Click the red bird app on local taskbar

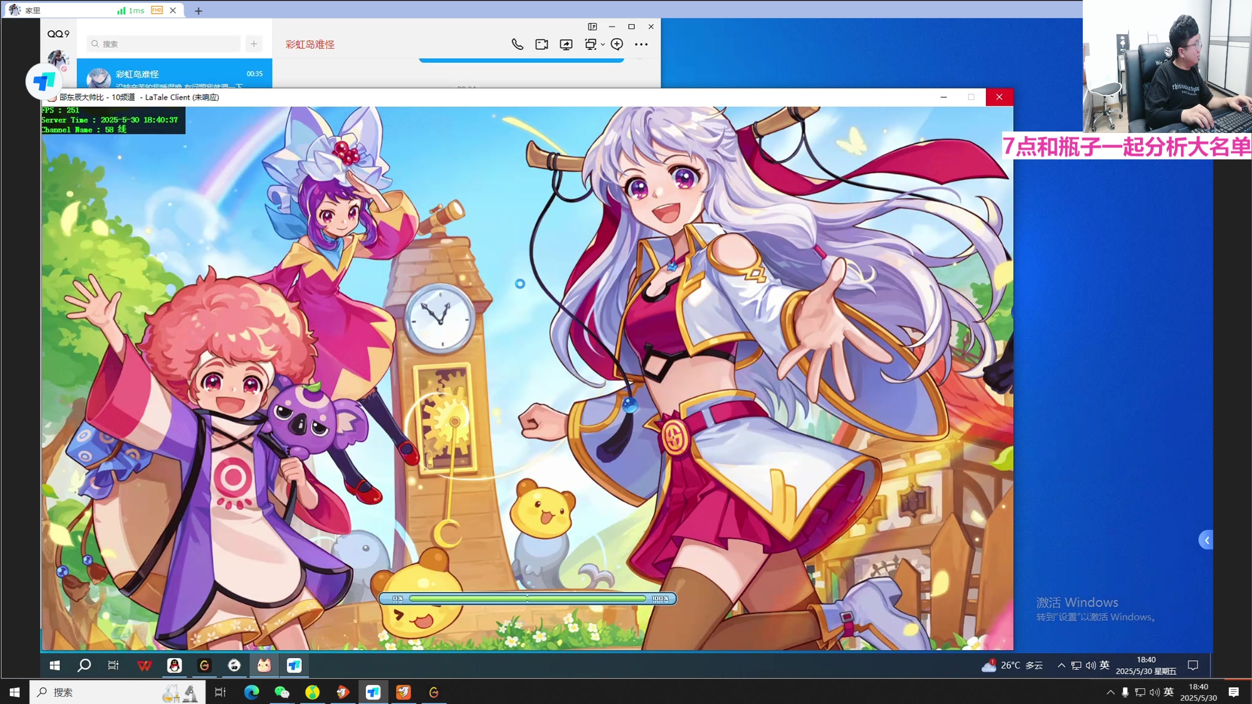click(x=343, y=692)
